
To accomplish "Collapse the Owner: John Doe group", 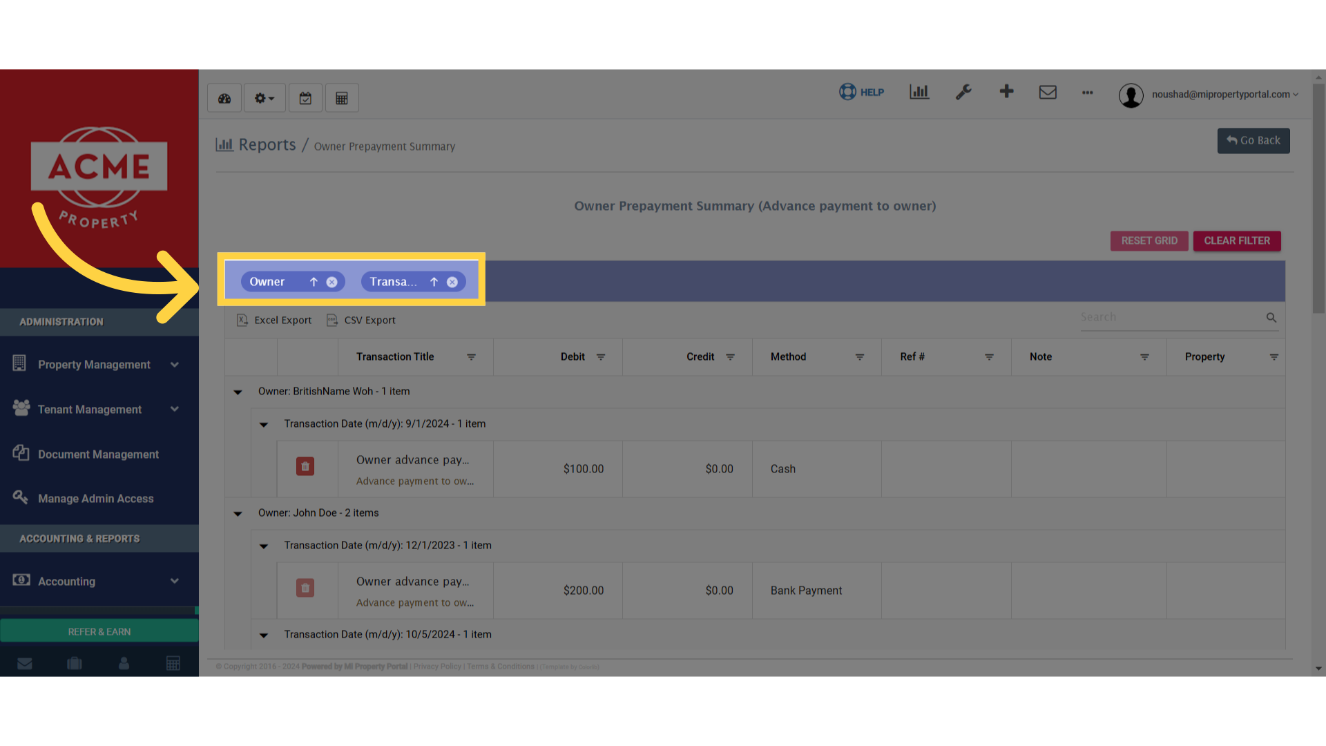I will (x=238, y=513).
